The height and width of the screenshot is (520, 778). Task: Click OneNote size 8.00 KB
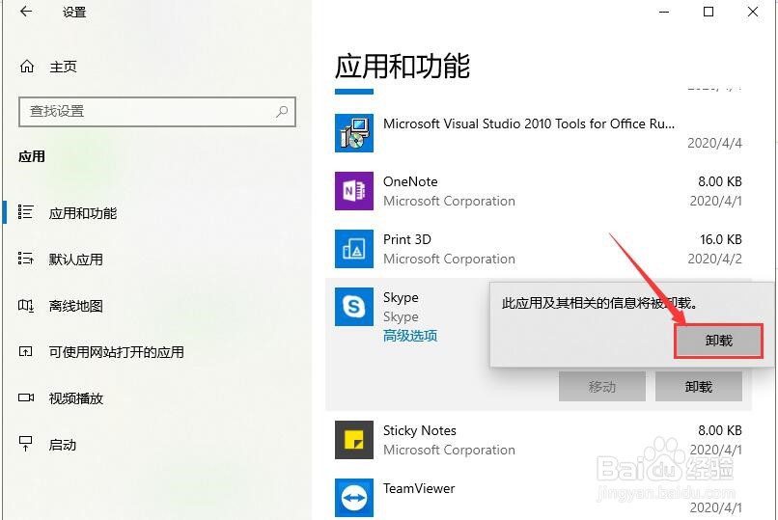click(x=720, y=181)
